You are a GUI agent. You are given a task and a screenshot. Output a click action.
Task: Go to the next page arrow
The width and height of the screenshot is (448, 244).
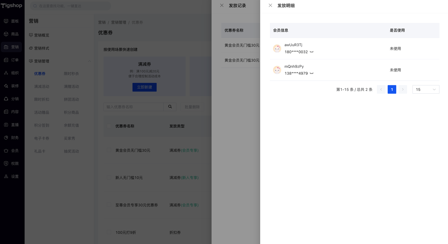(x=403, y=90)
